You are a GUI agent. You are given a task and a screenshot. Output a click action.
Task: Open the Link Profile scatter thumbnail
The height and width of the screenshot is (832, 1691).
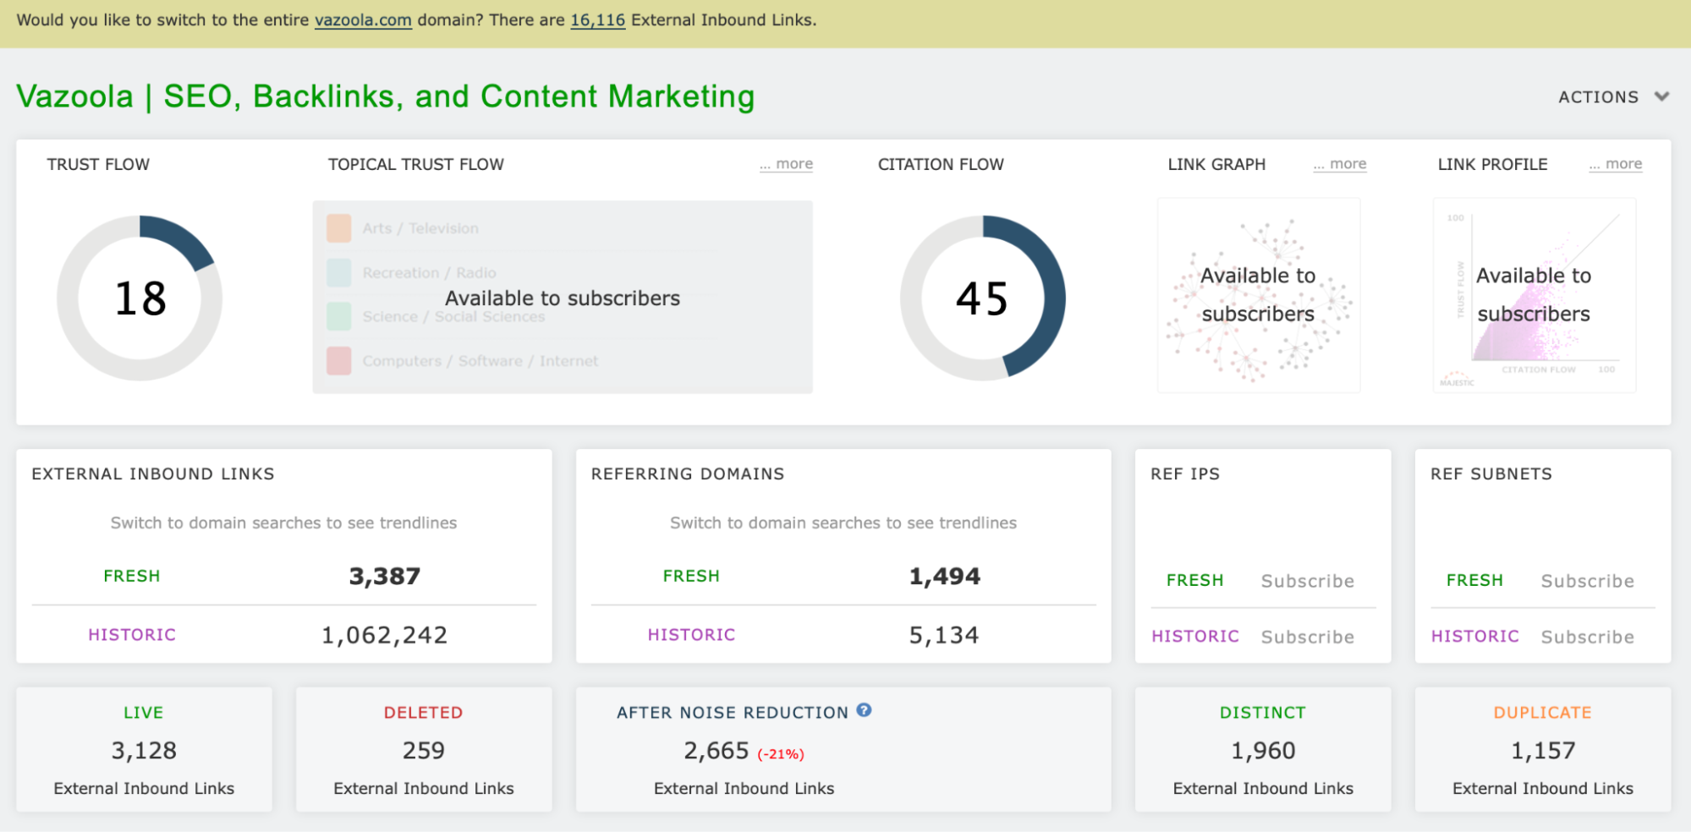point(1535,295)
